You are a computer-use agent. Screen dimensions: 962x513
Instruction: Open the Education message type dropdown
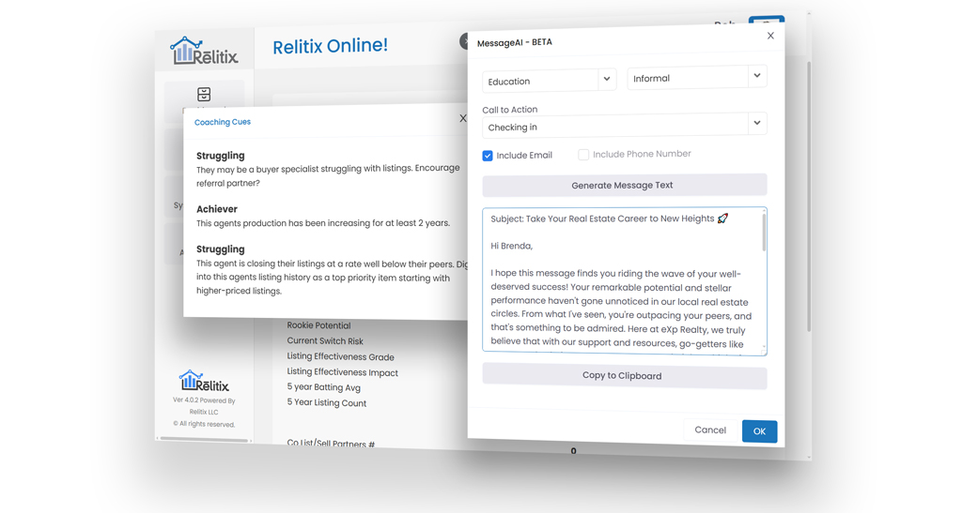pos(549,81)
